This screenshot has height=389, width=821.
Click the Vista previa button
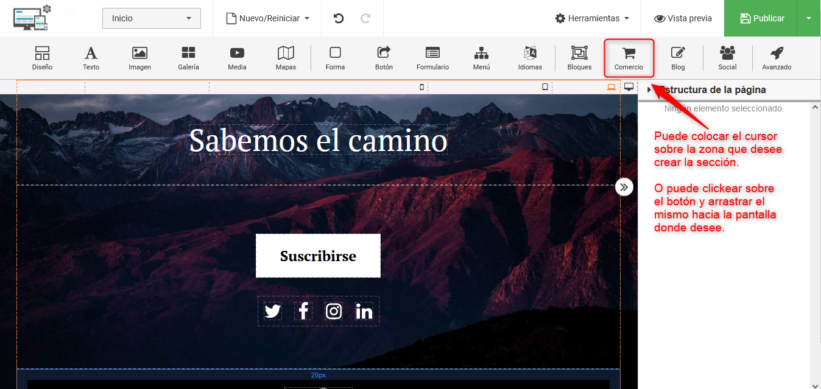point(683,18)
